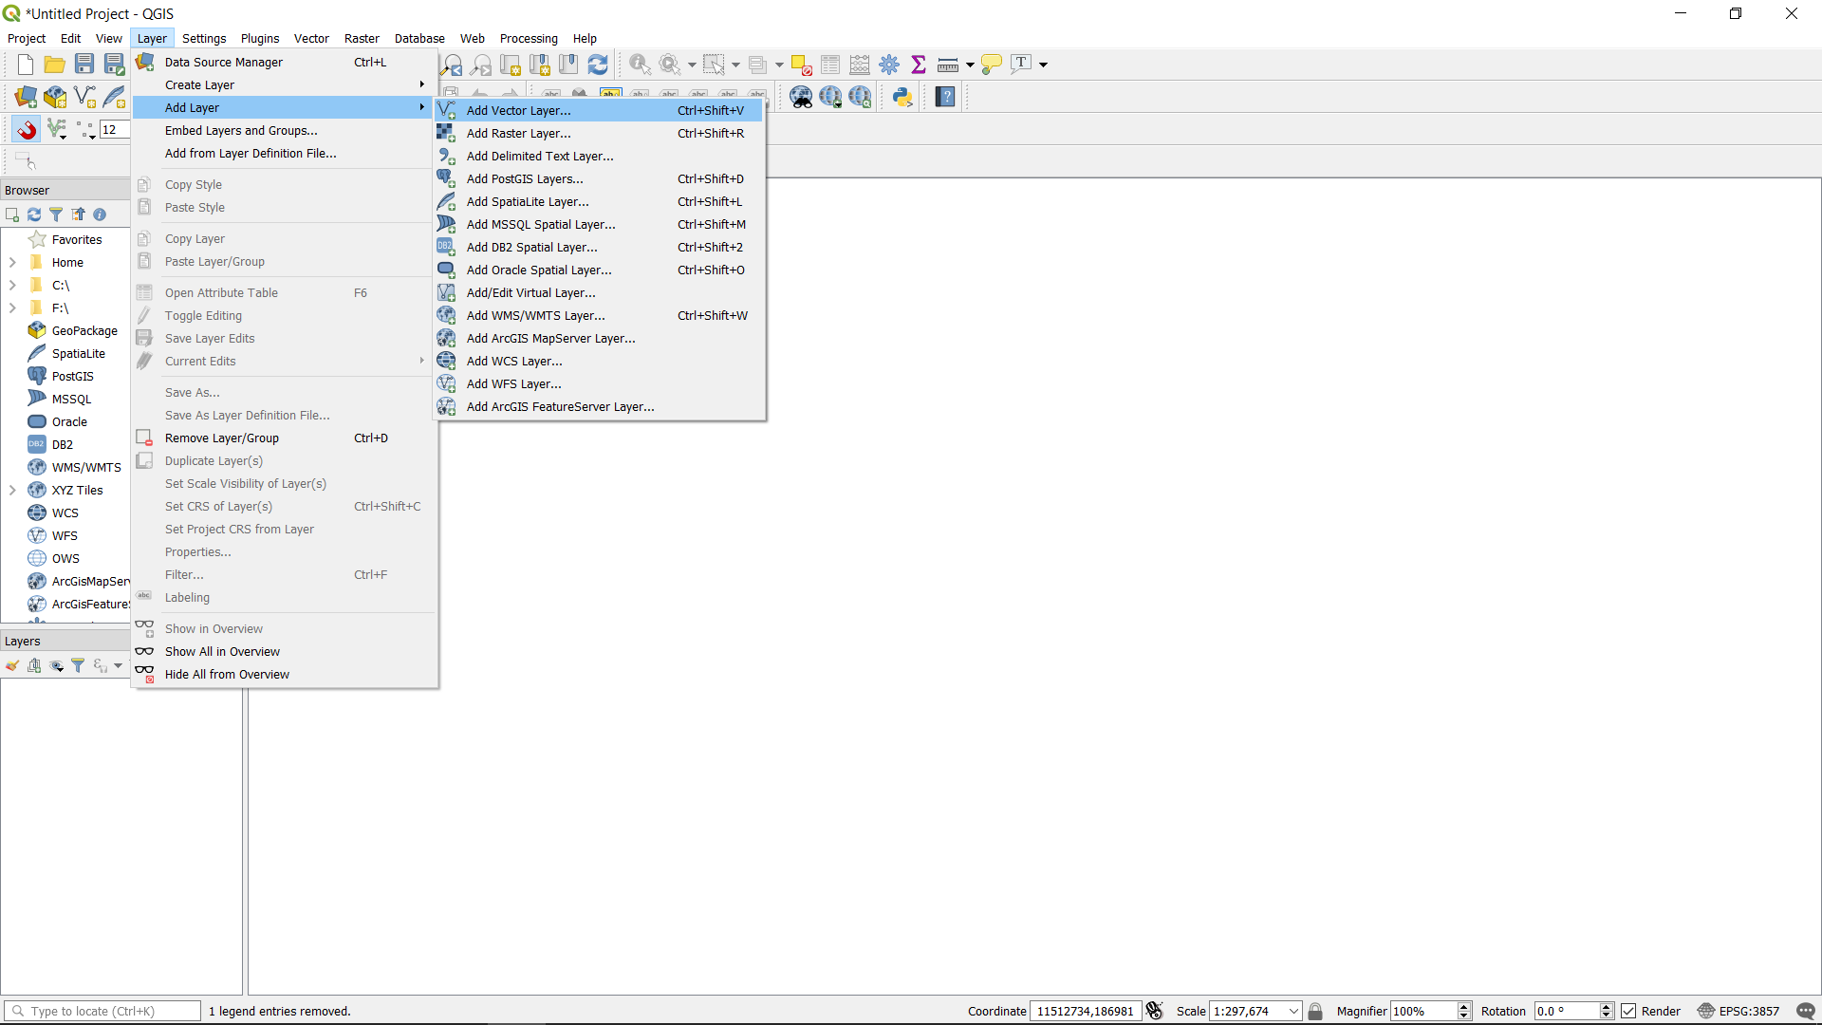Click the Refresh map canvas icon

(x=598, y=65)
